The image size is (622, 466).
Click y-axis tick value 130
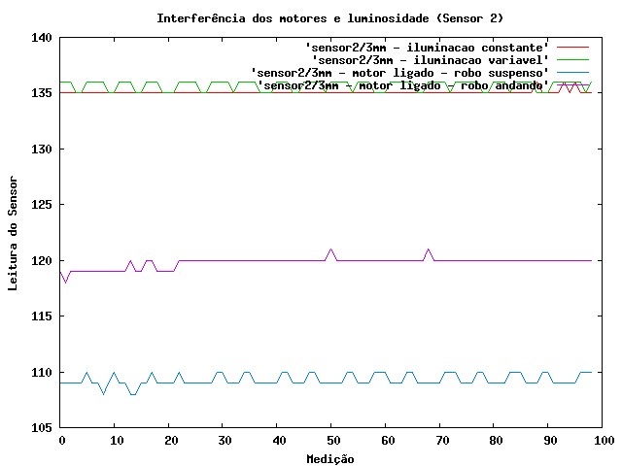tap(42, 149)
